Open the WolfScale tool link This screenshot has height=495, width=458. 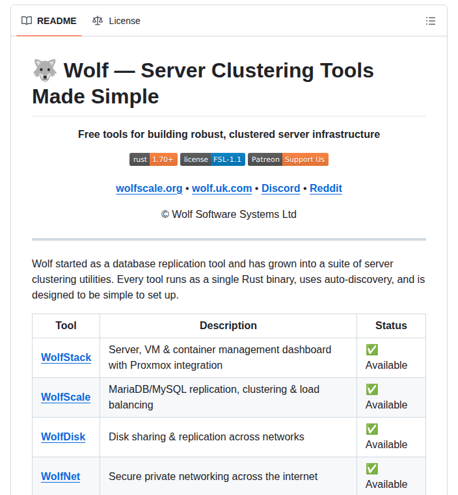pyautogui.click(x=66, y=397)
